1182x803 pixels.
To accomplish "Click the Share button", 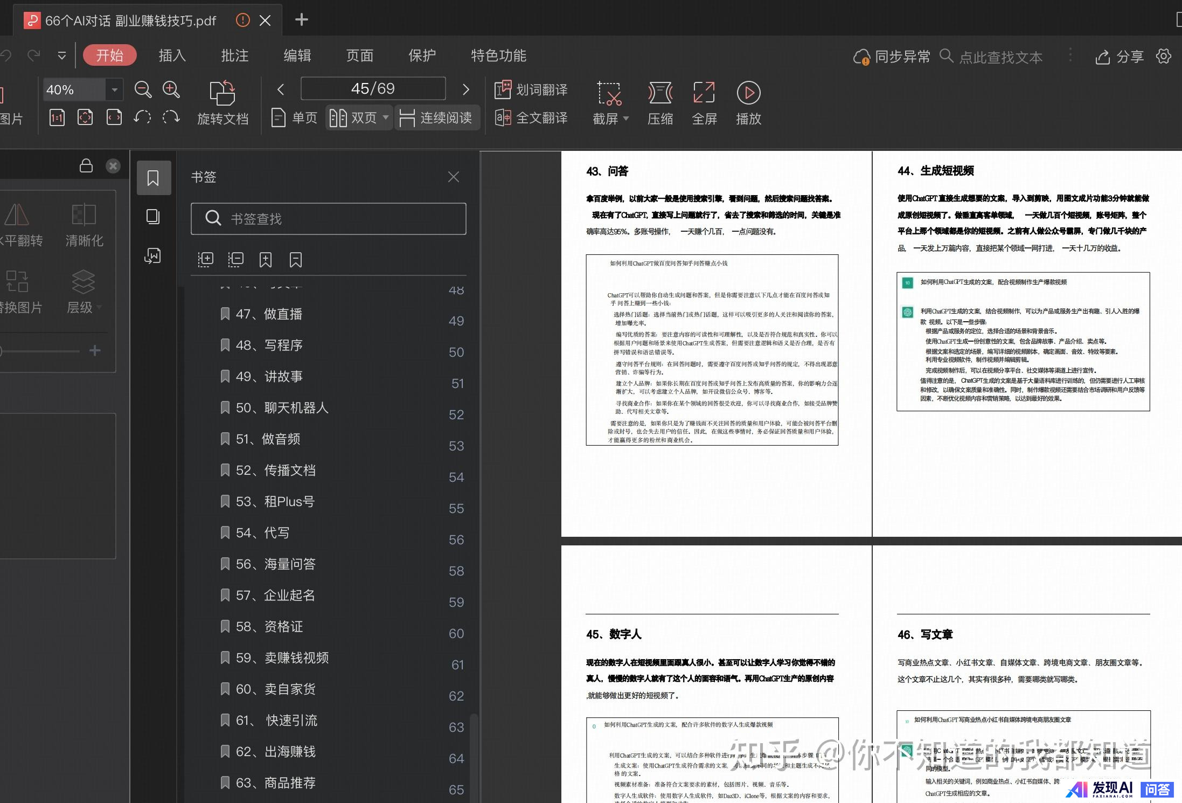I will click(x=1120, y=57).
